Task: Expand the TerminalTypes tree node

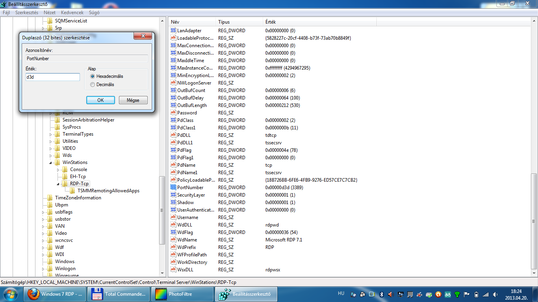Action: click(x=51, y=134)
